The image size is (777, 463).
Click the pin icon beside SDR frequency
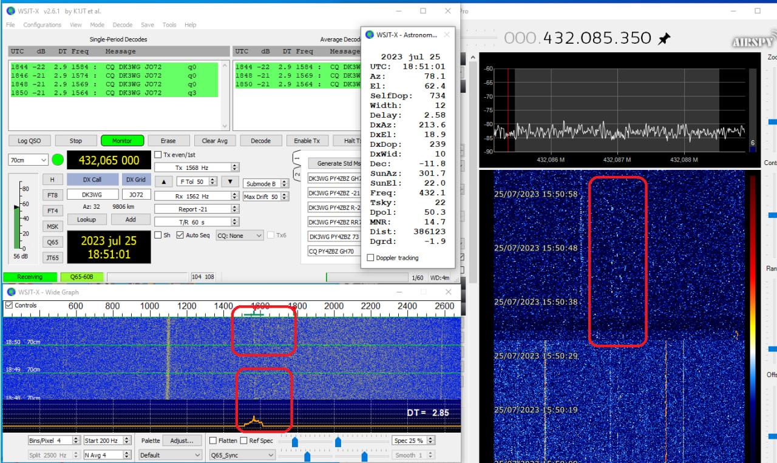click(664, 38)
